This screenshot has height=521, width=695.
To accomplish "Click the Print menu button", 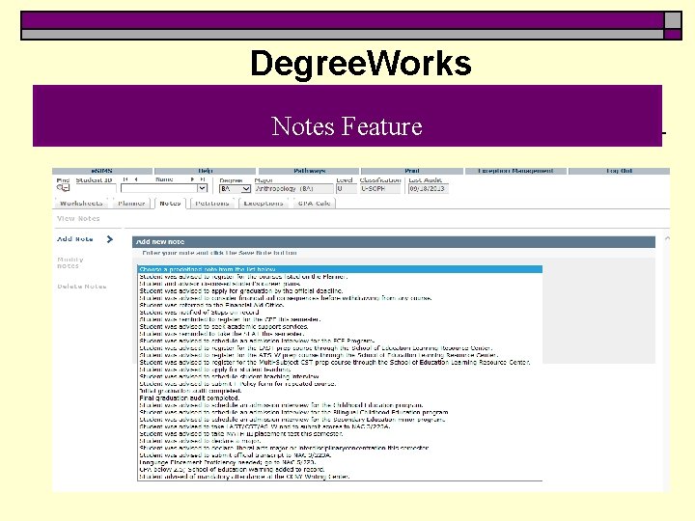I will tap(412, 171).
